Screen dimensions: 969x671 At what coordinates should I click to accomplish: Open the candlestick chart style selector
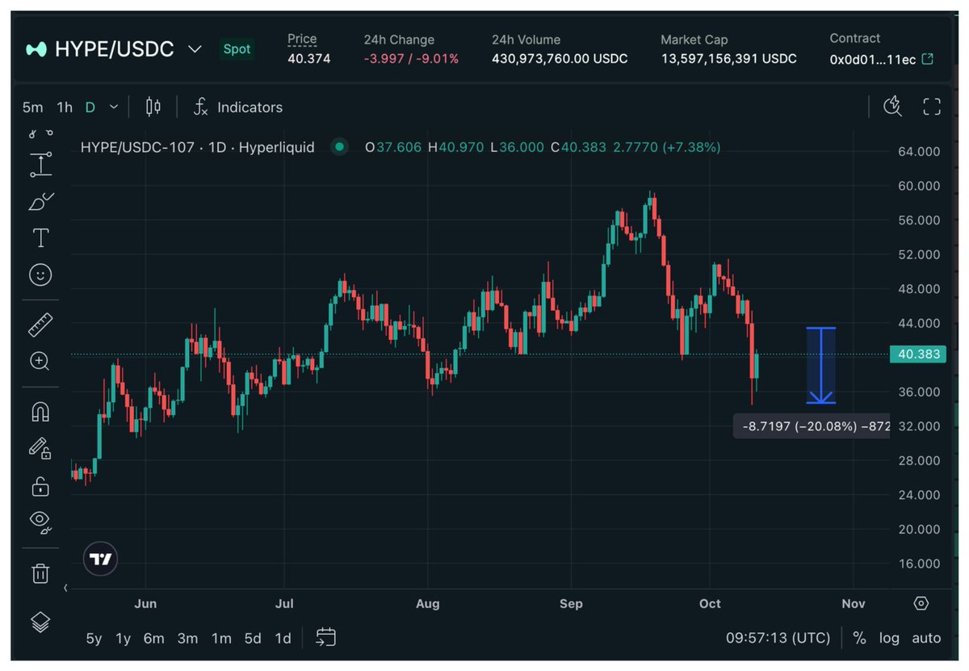(153, 107)
